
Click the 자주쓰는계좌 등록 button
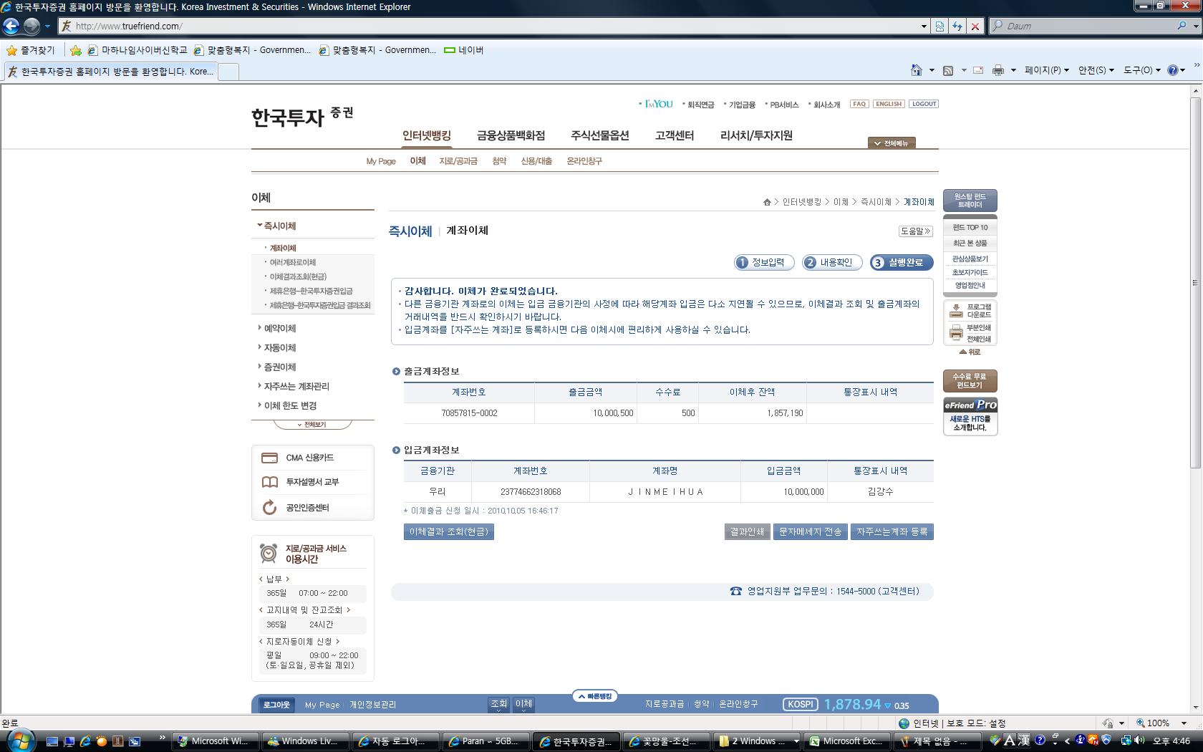click(x=892, y=532)
